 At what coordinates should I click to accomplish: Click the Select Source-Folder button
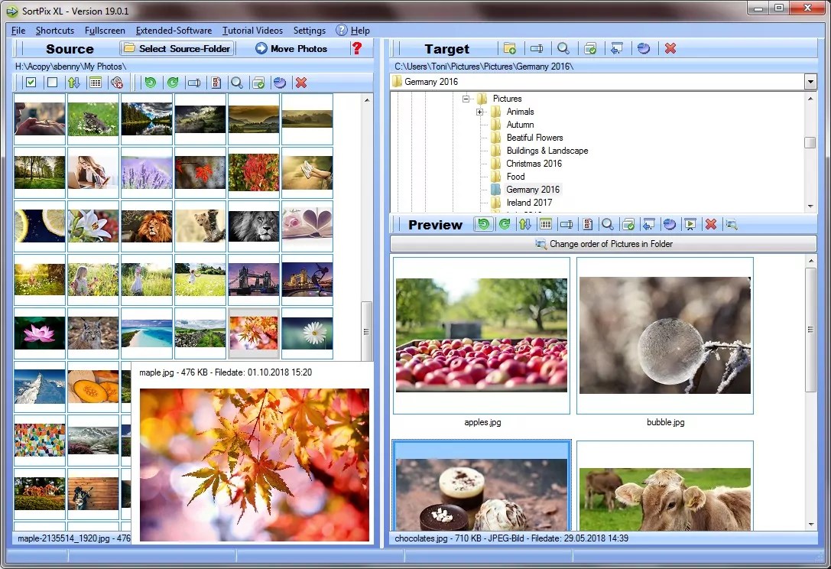[177, 48]
